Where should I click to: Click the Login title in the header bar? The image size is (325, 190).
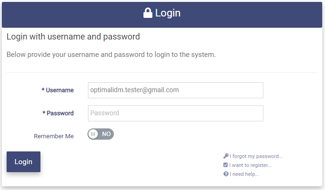(x=168, y=13)
